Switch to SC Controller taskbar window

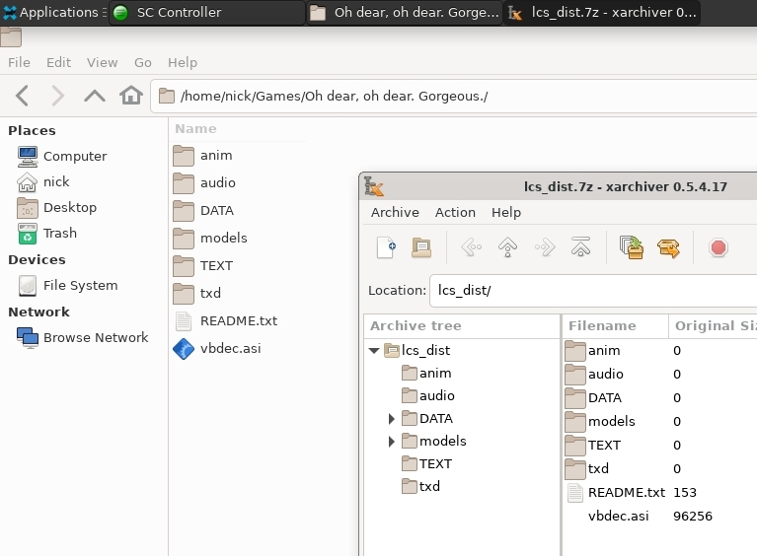206,13
